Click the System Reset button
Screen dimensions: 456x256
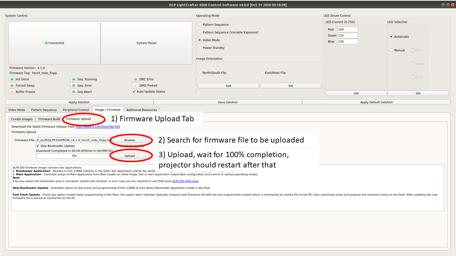pyautogui.click(x=146, y=43)
